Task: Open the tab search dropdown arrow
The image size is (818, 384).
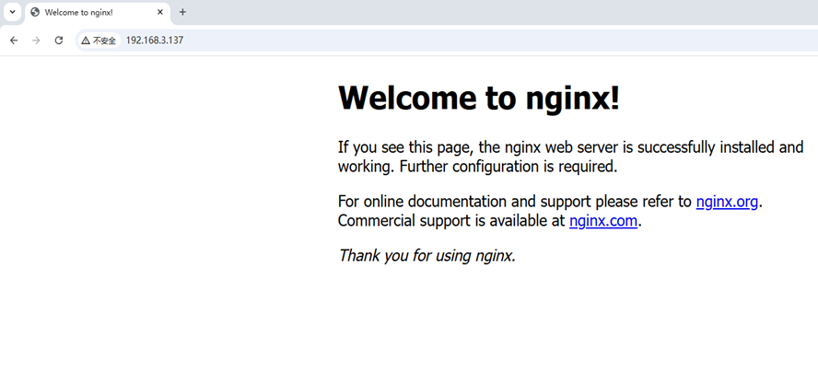Action: click(x=13, y=11)
